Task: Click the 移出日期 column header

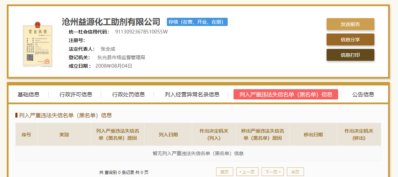Action: (x=313, y=134)
